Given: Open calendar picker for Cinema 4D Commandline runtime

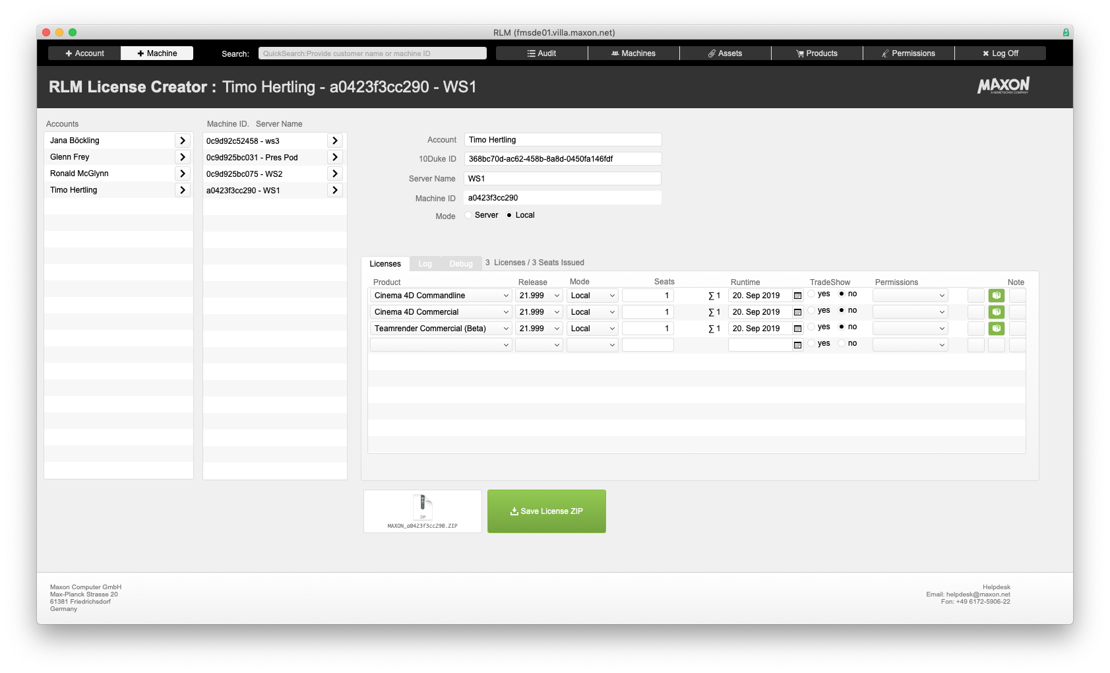Looking at the screenshot, I should [x=797, y=296].
